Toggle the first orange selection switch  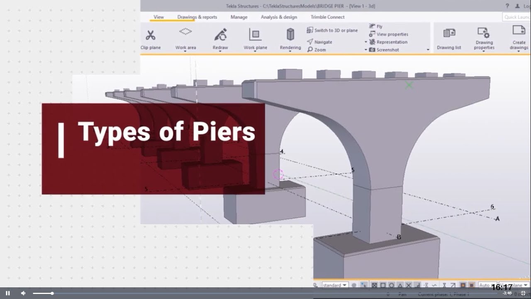click(x=463, y=285)
